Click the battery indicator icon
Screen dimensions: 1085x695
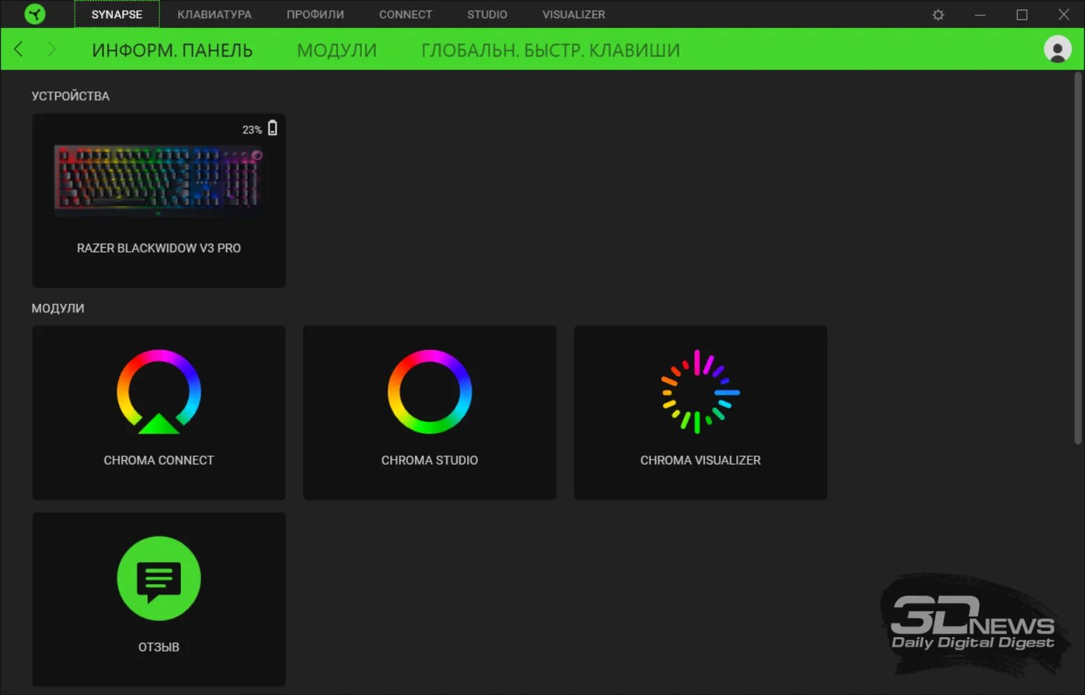pyautogui.click(x=272, y=128)
